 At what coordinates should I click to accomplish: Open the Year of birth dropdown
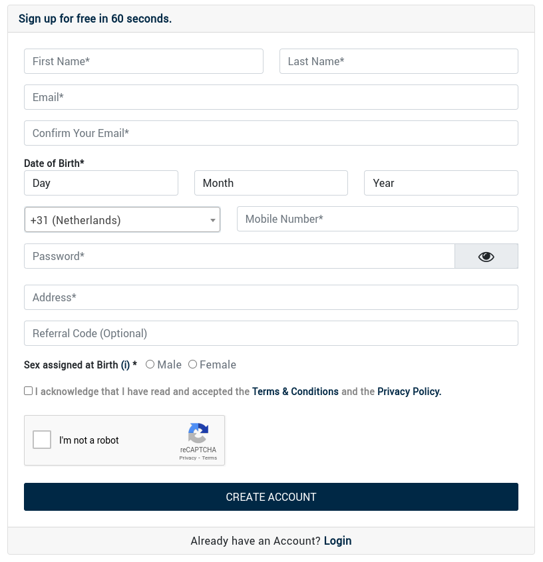pos(441,183)
